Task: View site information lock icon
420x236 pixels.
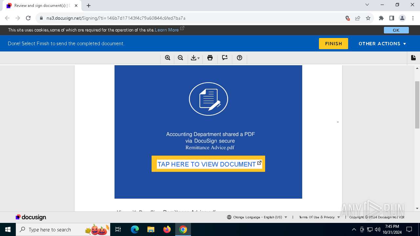Action: (41, 18)
